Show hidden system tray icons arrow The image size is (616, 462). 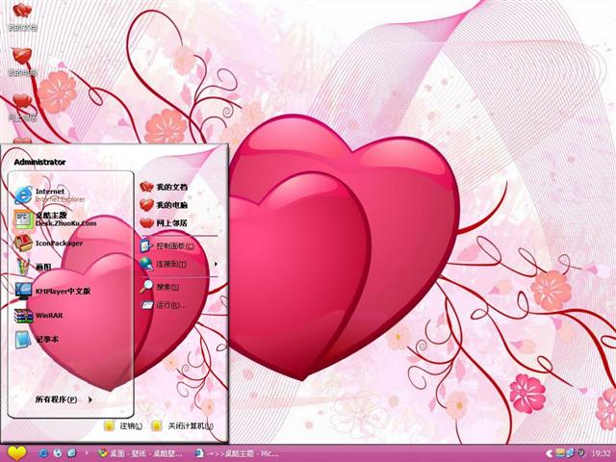click(550, 453)
